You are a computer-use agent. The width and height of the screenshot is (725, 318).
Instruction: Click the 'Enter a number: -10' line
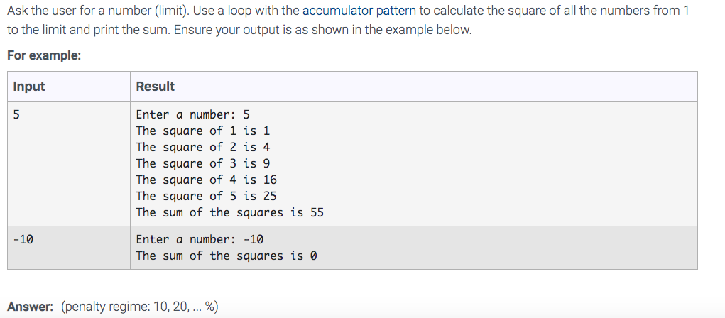click(200, 239)
